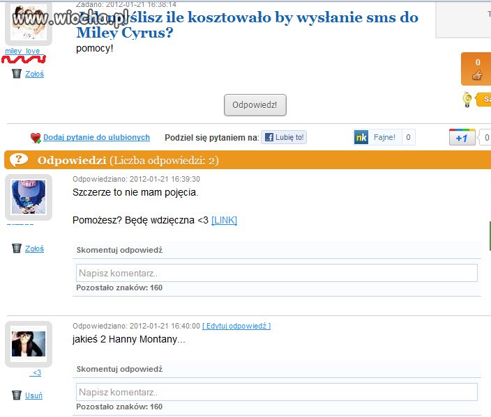
Task: Click the thumbs-up vote icon
Action: [477, 75]
